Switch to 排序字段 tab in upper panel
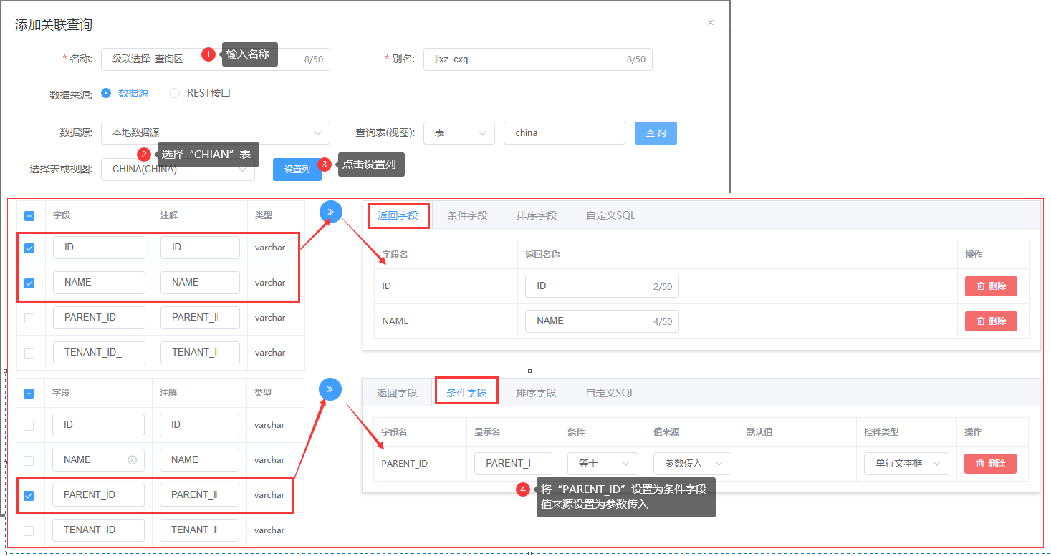Image resolution: width=1051 pixels, height=556 pixels. coord(536,215)
